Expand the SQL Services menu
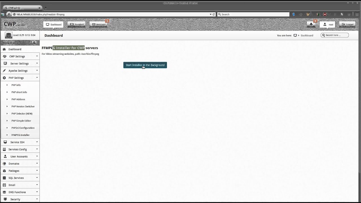 tap(20, 178)
